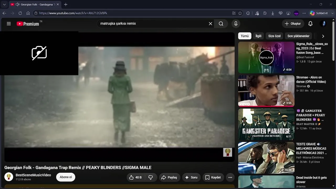Click the Oluştur create button
This screenshot has height=189, width=336.
[293, 24]
